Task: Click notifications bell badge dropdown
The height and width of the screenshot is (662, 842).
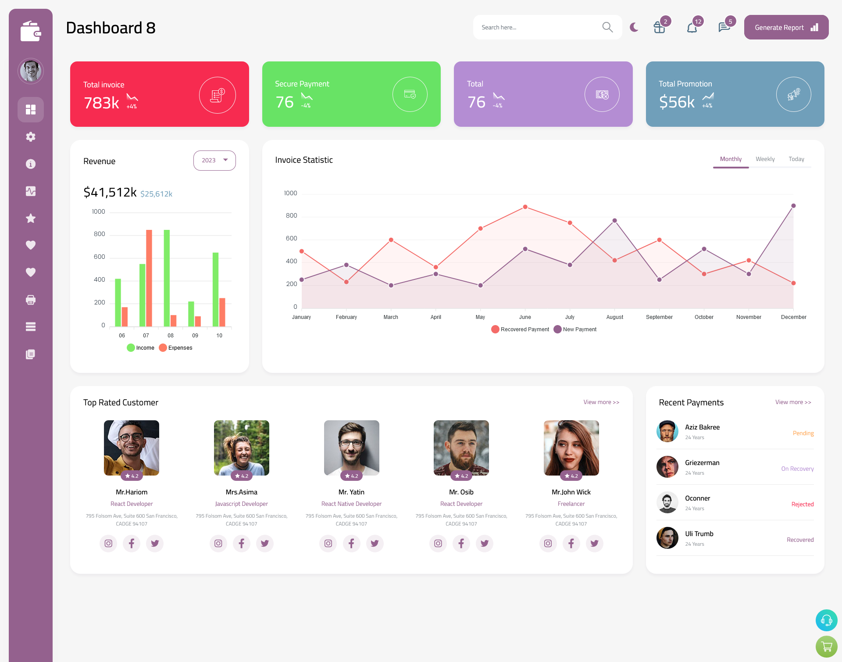Action: coord(692,27)
